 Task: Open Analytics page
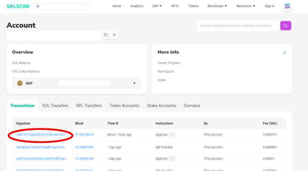pyautogui.click(x=136, y=6)
